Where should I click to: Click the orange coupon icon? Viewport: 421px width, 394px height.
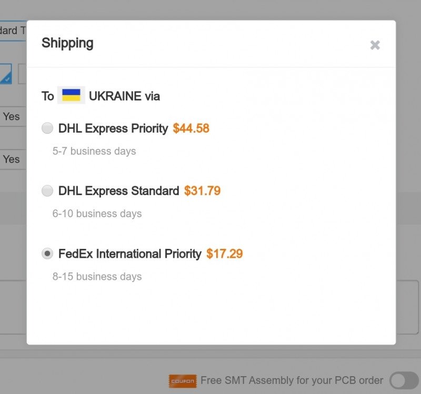coord(183,381)
